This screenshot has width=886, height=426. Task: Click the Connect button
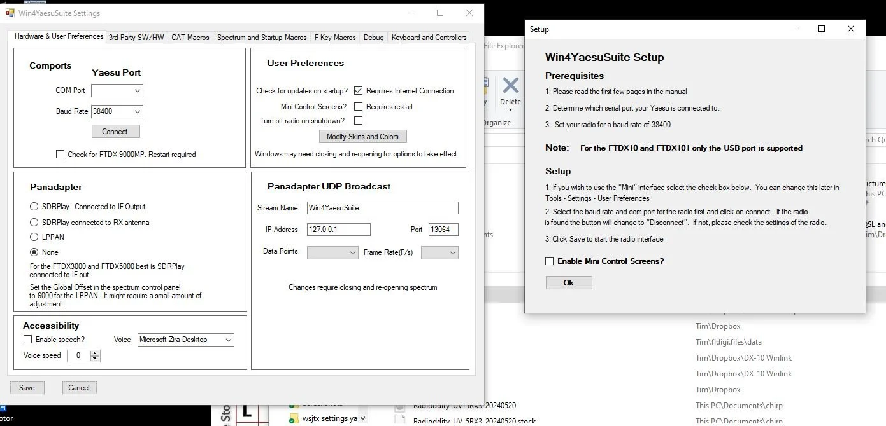click(x=115, y=132)
